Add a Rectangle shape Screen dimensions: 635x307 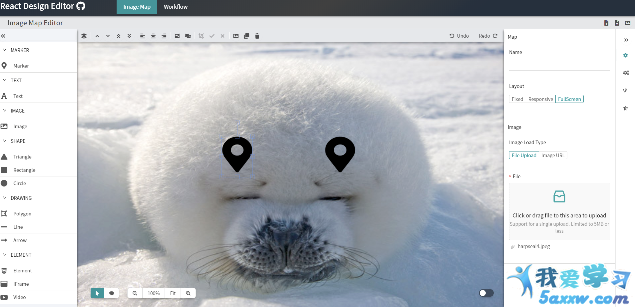[39, 170]
